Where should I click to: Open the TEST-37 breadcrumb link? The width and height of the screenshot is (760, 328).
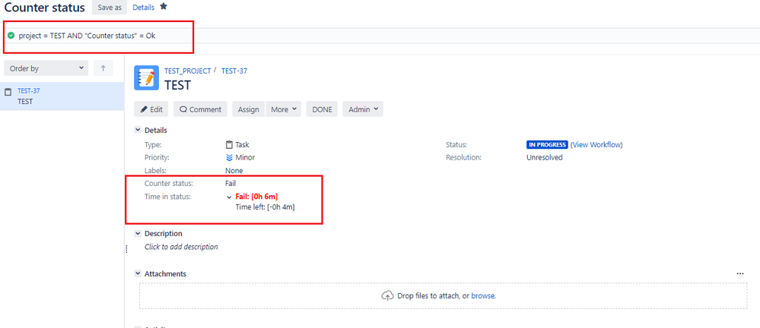click(x=234, y=71)
